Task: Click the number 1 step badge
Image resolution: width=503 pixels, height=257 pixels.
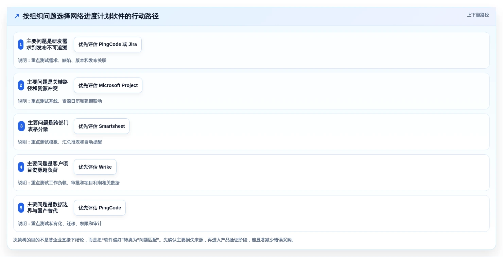Action: [21, 45]
